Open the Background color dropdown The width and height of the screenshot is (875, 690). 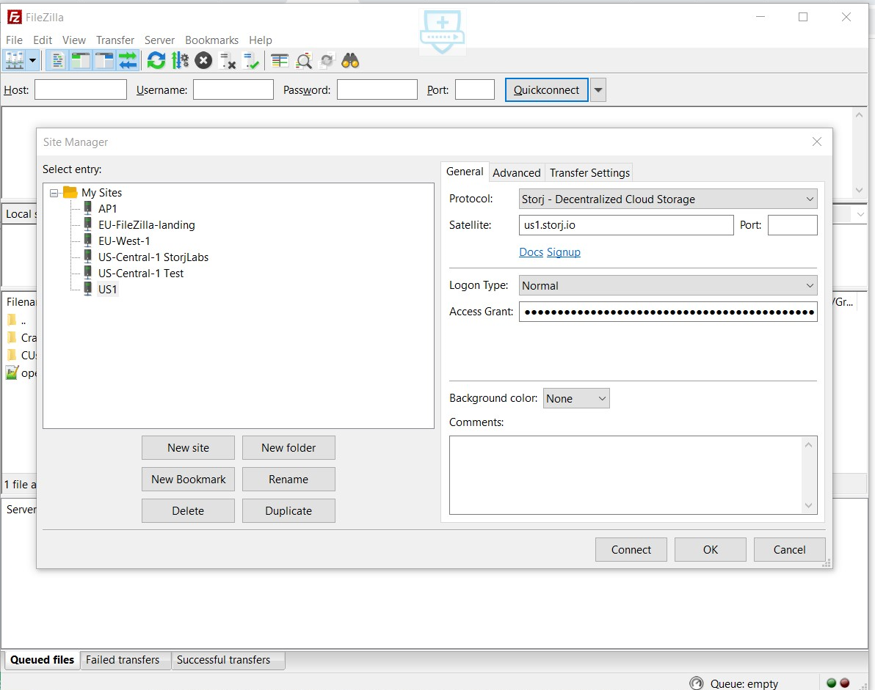tap(576, 398)
